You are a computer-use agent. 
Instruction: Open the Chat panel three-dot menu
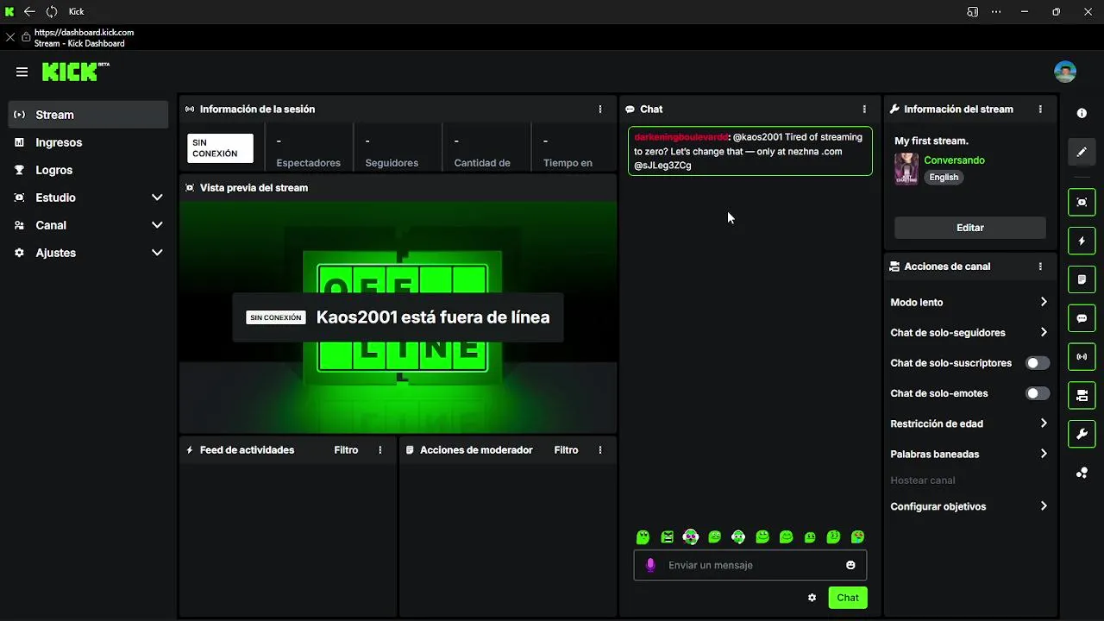click(864, 110)
